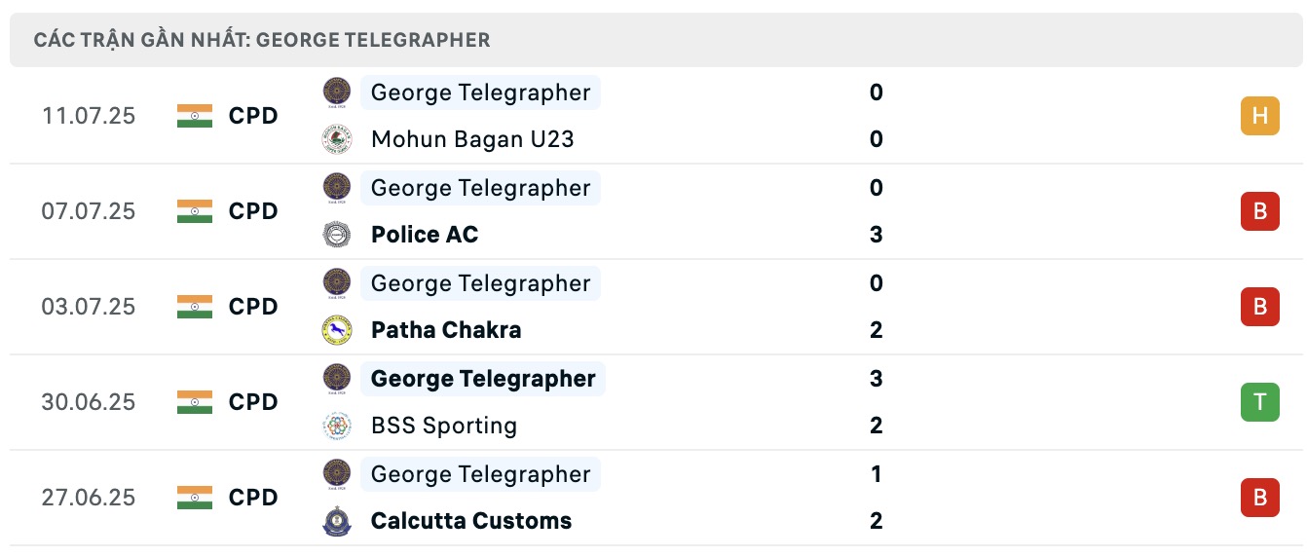Open the Patha Chakra team link

tap(446, 330)
